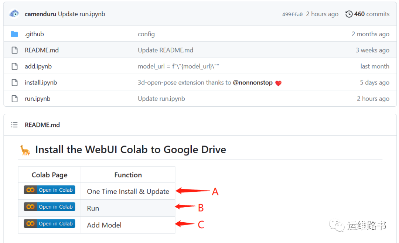This screenshot has height=243, width=399.
Task: Open the install.ipynb notebook file
Action: pyautogui.click(x=41, y=82)
